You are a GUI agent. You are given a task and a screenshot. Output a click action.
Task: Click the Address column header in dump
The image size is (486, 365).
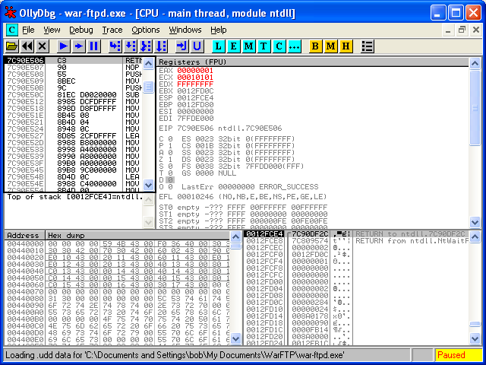pos(25,235)
